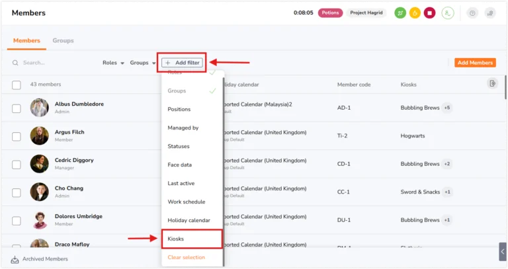Image resolution: width=508 pixels, height=269 pixels.
Task: Click the search magnifier icon
Action: pos(15,63)
